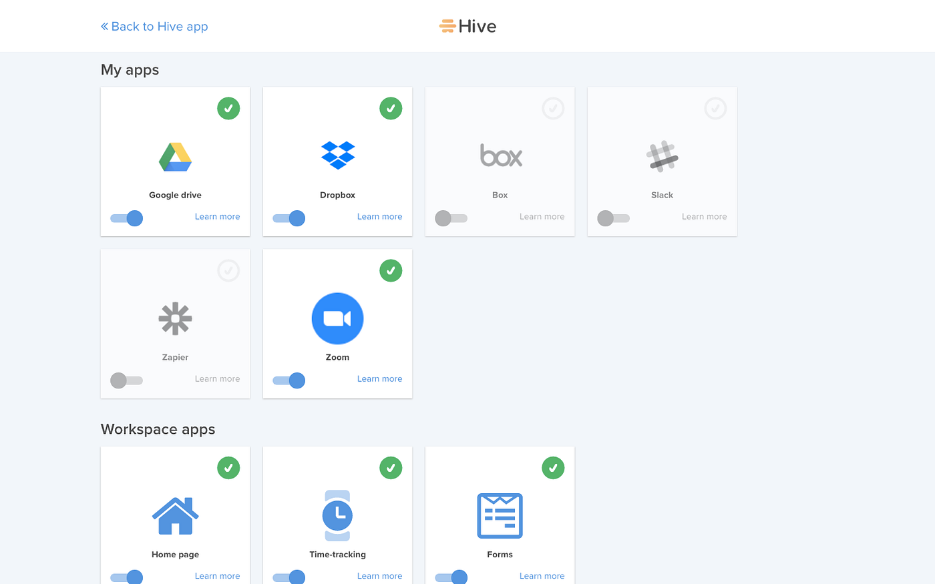Click the 'Time-tracking' card label

pyautogui.click(x=337, y=555)
